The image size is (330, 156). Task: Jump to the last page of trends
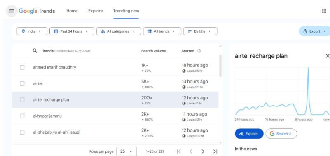pos(215,151)
